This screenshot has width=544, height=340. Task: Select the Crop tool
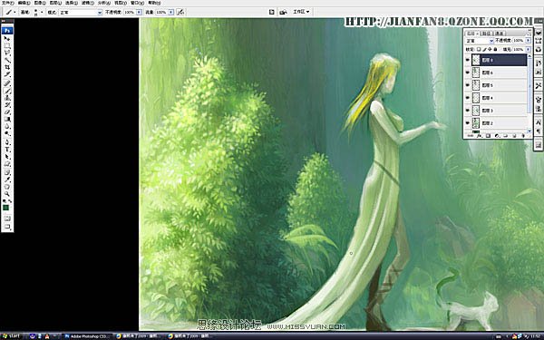[7, 66]
